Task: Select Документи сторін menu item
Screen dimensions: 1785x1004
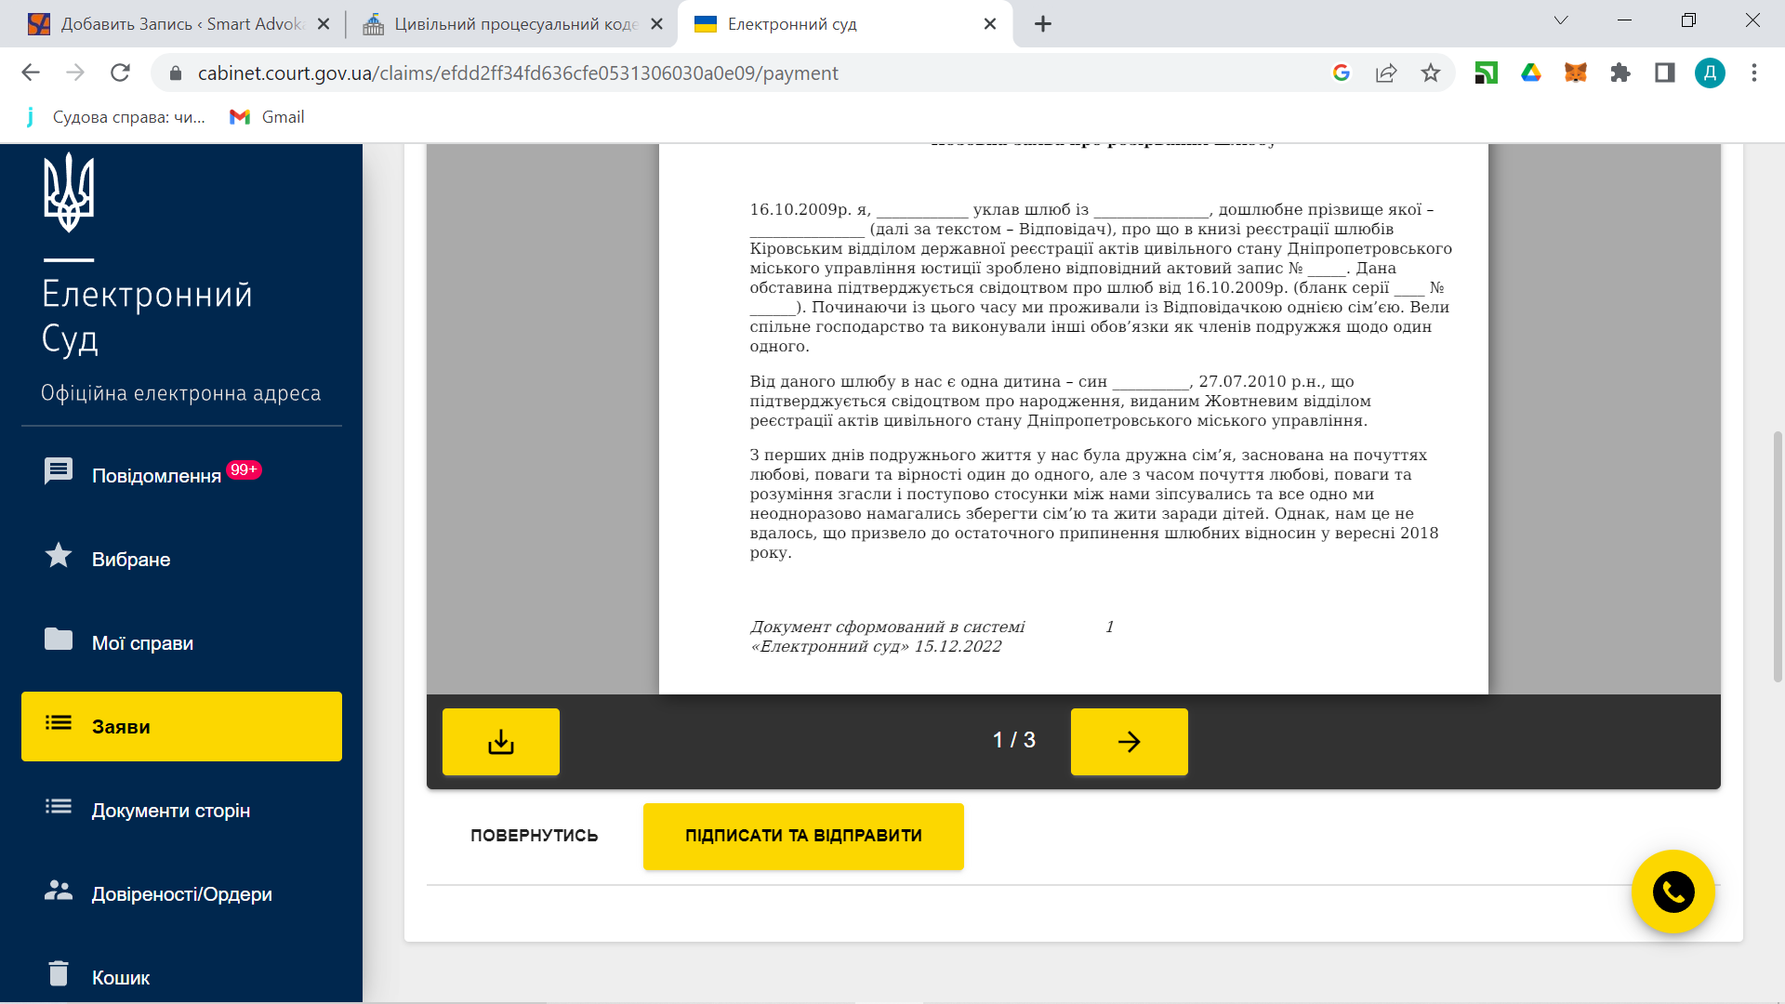Action: [x=170, y=810]
